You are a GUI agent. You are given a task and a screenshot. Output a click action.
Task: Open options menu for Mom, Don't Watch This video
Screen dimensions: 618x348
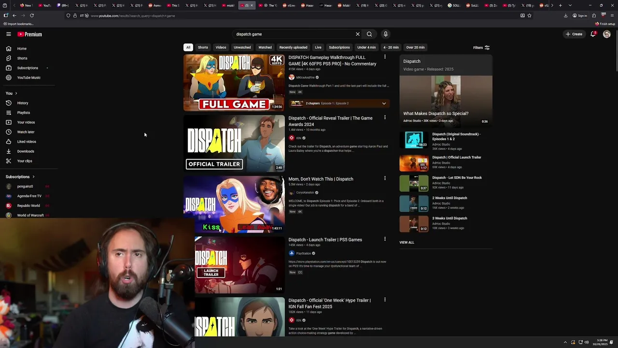[385, 178]
